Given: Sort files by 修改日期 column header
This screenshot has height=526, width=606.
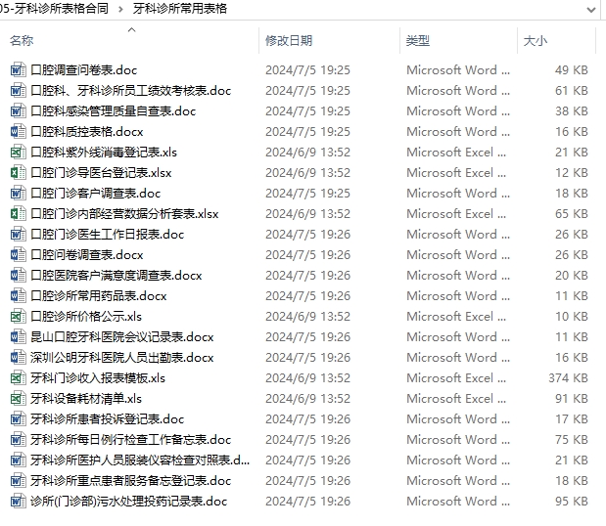Looking at the screenshot, I should coord(289,41).
